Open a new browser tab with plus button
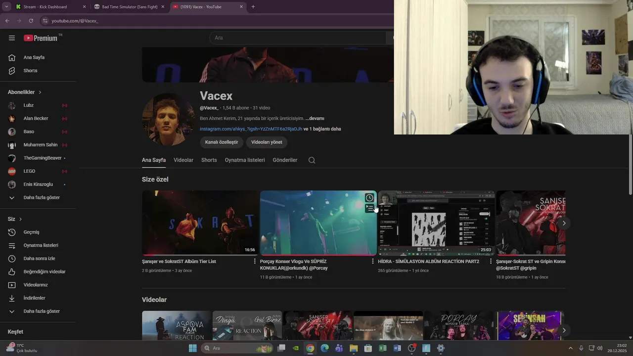Image resolution: width=633 pixels, height=356 pixels. pyautogui.click(x=253, y=7)
